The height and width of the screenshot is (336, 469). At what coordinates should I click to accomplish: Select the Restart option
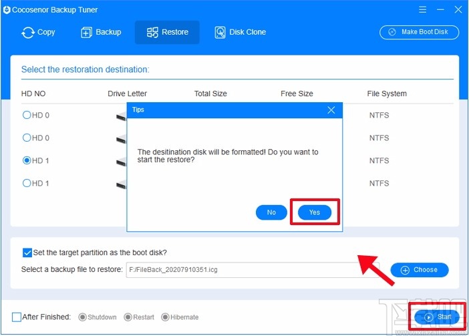click(128, 317)
